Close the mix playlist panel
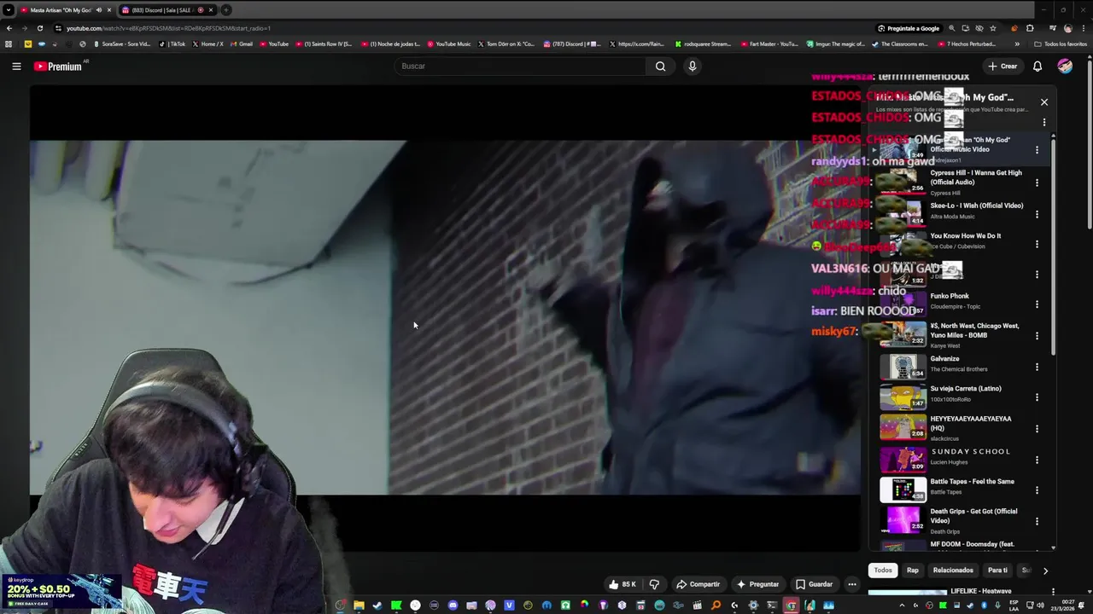Screen dimensions: 1093x614 (1043, 101)
